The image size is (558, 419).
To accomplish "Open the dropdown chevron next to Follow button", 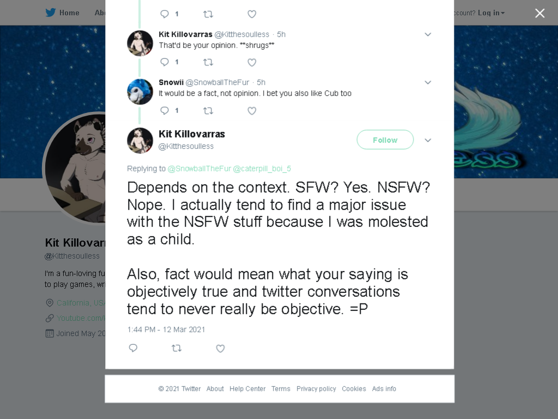I will [428, 140].
